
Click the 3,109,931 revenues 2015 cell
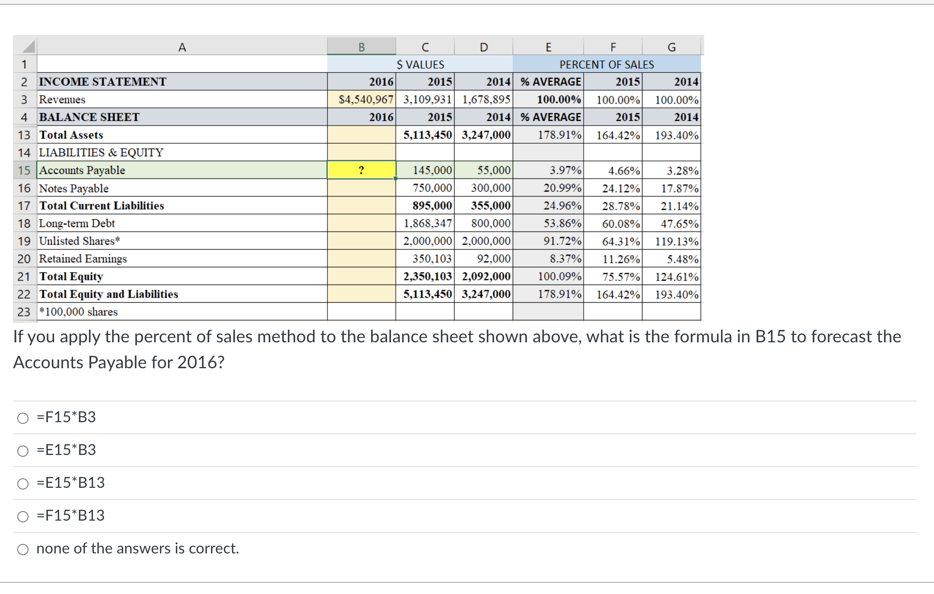tap(425, 99)
